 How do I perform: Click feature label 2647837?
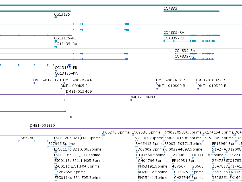(x=220, y=166)
